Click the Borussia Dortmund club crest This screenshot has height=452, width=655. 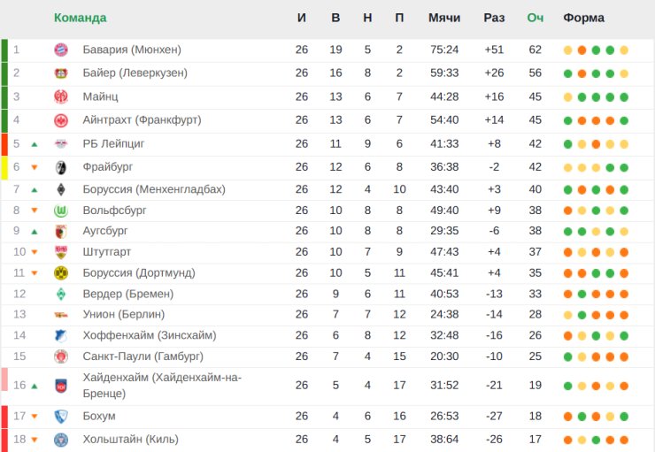coord(61,272)
